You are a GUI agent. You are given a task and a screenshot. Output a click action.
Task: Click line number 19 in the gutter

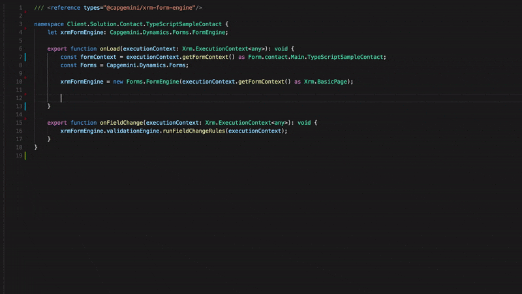tap(19, 155)
